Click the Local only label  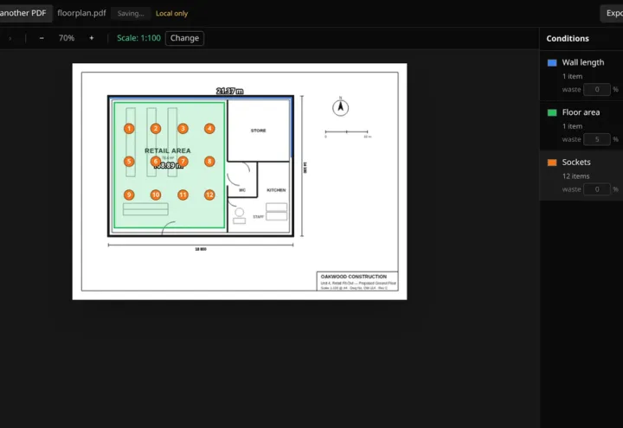[171, 14]
